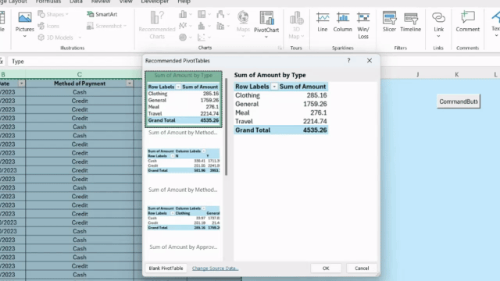Open Recommended Charts

tap(157, 25)
